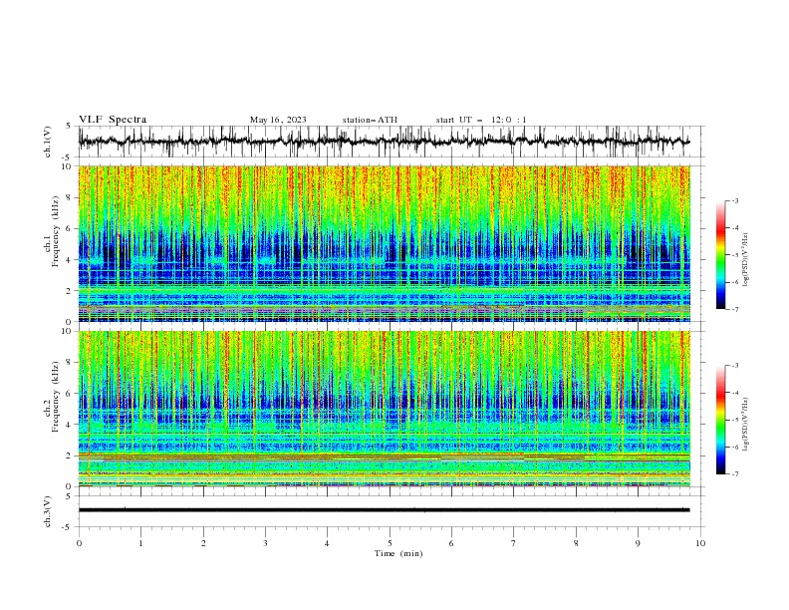The height and width of the screenshot is (610, 789).
Task: Click time axis tick label "7"
Action: [x=514, y=543]
